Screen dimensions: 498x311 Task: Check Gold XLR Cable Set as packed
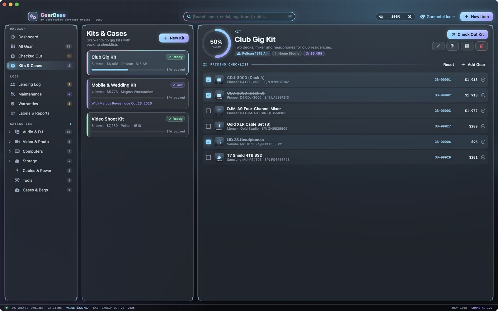click(208, 126)
